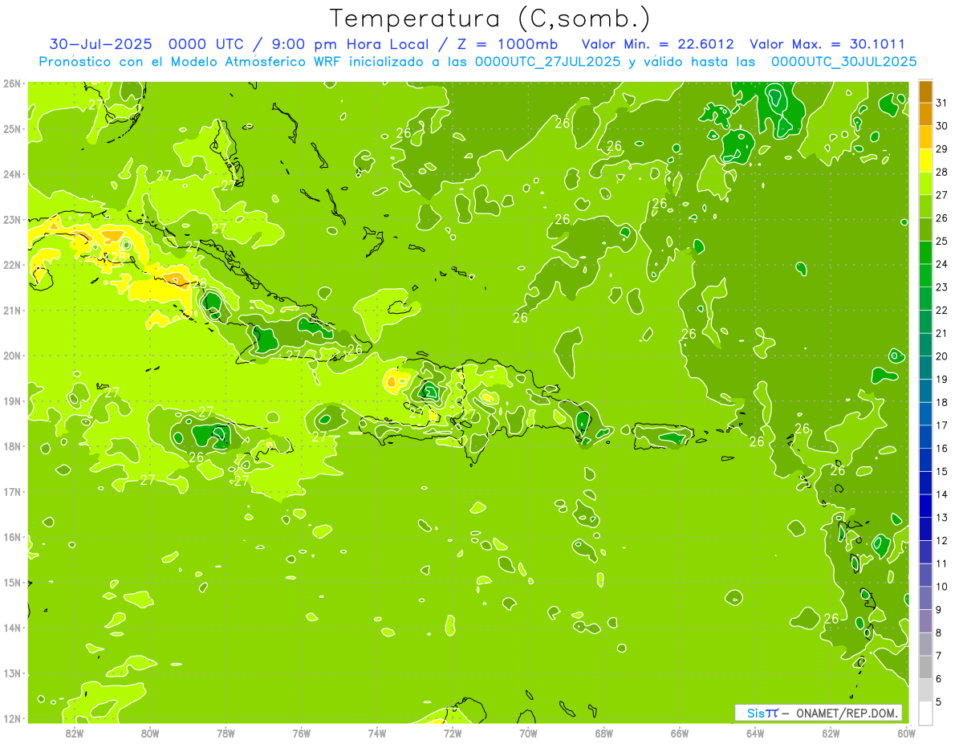Click the '19N' latitude axis label

tap(13, 400)
